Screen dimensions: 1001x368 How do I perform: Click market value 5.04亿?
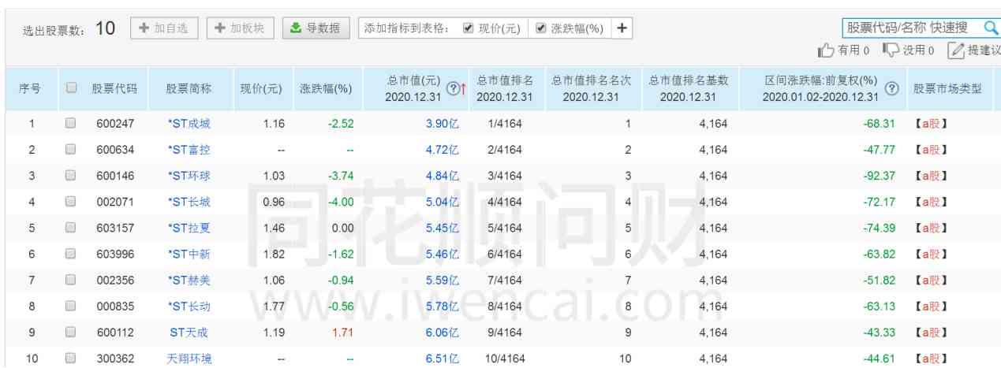pyautogui.click(x=443, y=202)
